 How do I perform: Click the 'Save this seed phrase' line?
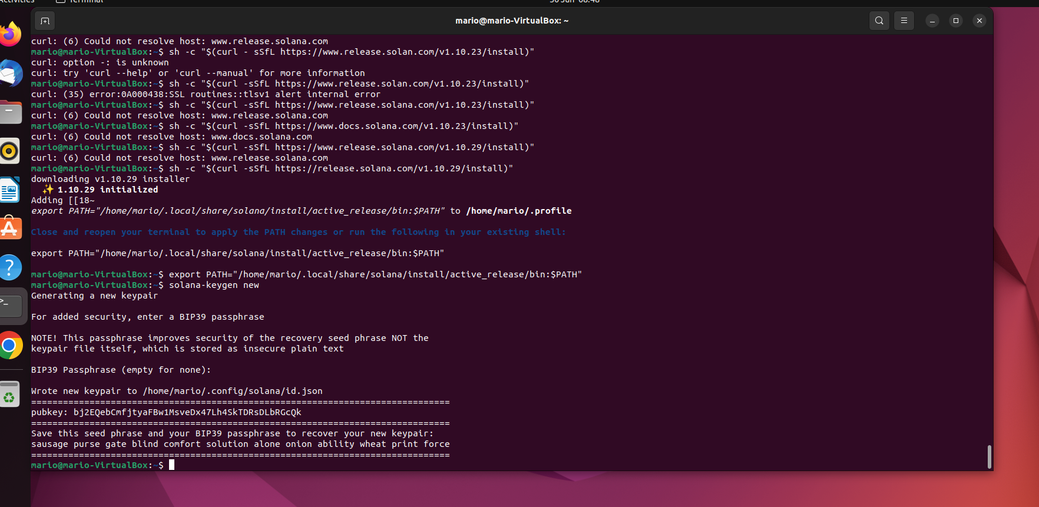point(232,433)
